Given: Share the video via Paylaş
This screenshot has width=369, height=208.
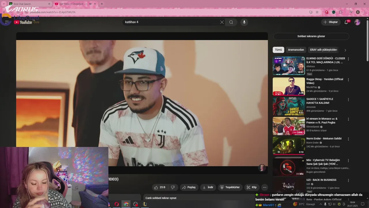Looking at the screenshot, I should [189, 187].
